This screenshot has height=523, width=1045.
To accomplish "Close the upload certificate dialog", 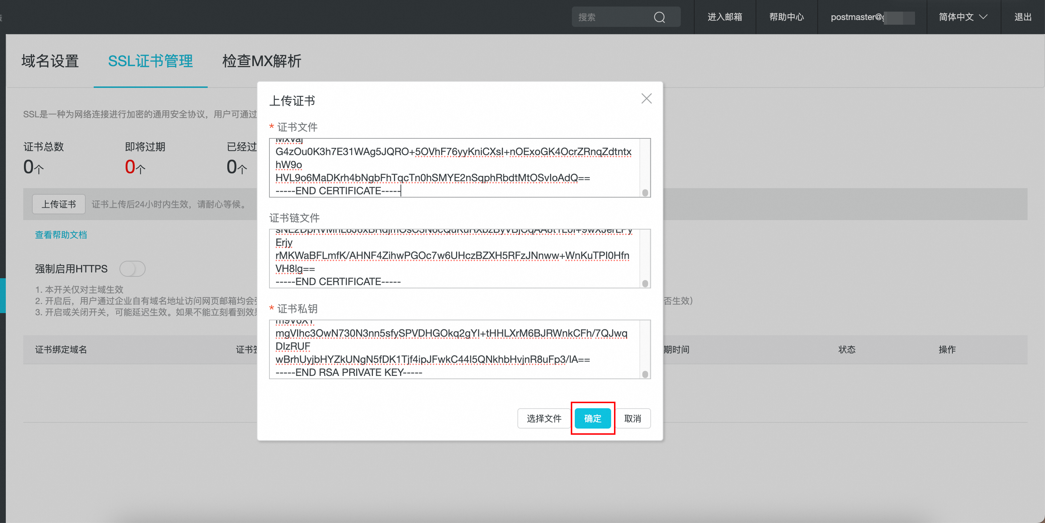I will [646, 98].
